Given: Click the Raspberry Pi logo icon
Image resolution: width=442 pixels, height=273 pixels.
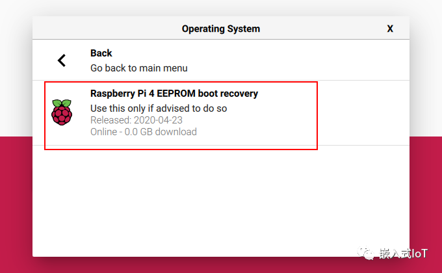Looking at the screenshot, I should 62,112.
